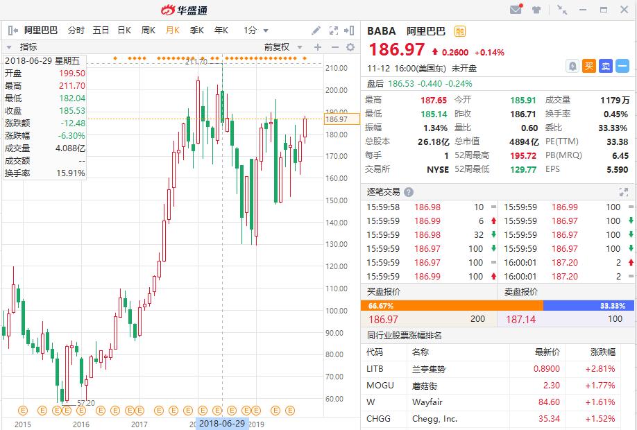The width and height of the screenshot is (637, 430).
Task: Expand chart to fullscreen view
Action: click(x=334, y=31)
